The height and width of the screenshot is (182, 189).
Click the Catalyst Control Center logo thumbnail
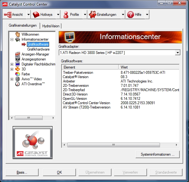point(32,143)
